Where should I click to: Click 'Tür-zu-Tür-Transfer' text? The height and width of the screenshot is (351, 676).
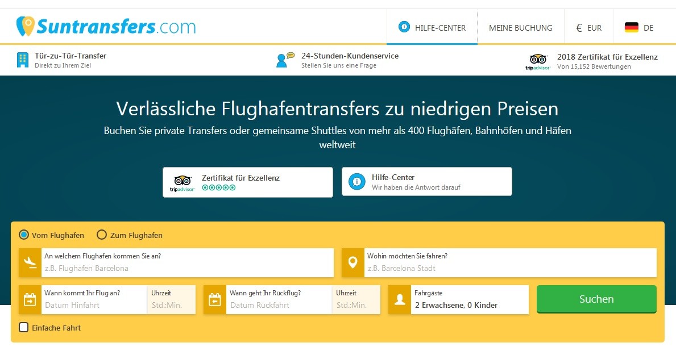click(x=70, y=56)
